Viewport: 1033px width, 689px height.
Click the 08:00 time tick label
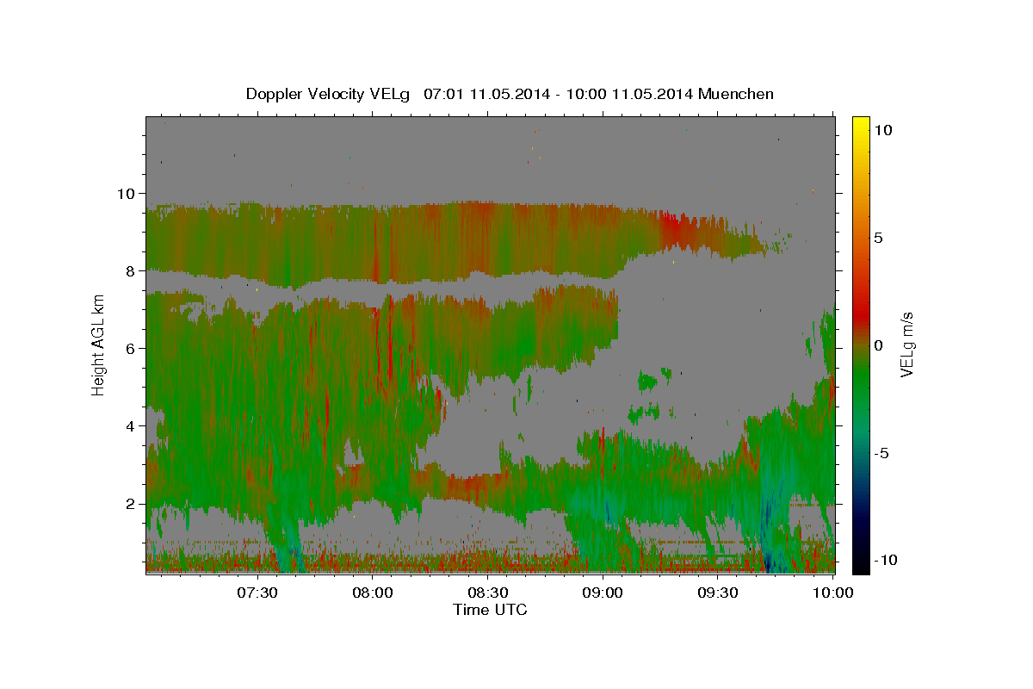374,593
